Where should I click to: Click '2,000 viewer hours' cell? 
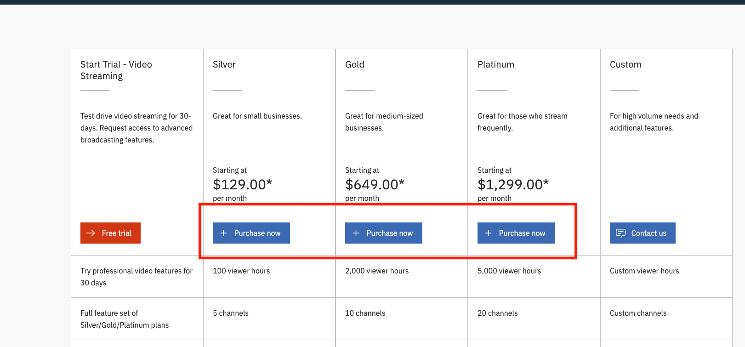pyautogui.click(x=402, y=276)
